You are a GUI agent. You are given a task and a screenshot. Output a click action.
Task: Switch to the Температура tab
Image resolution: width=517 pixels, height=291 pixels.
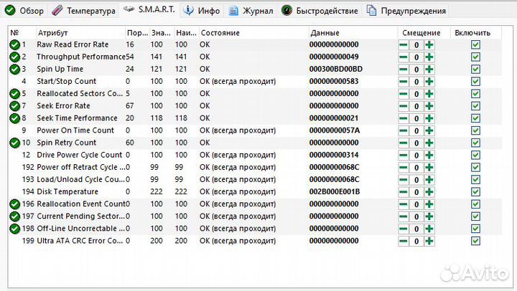84,11
